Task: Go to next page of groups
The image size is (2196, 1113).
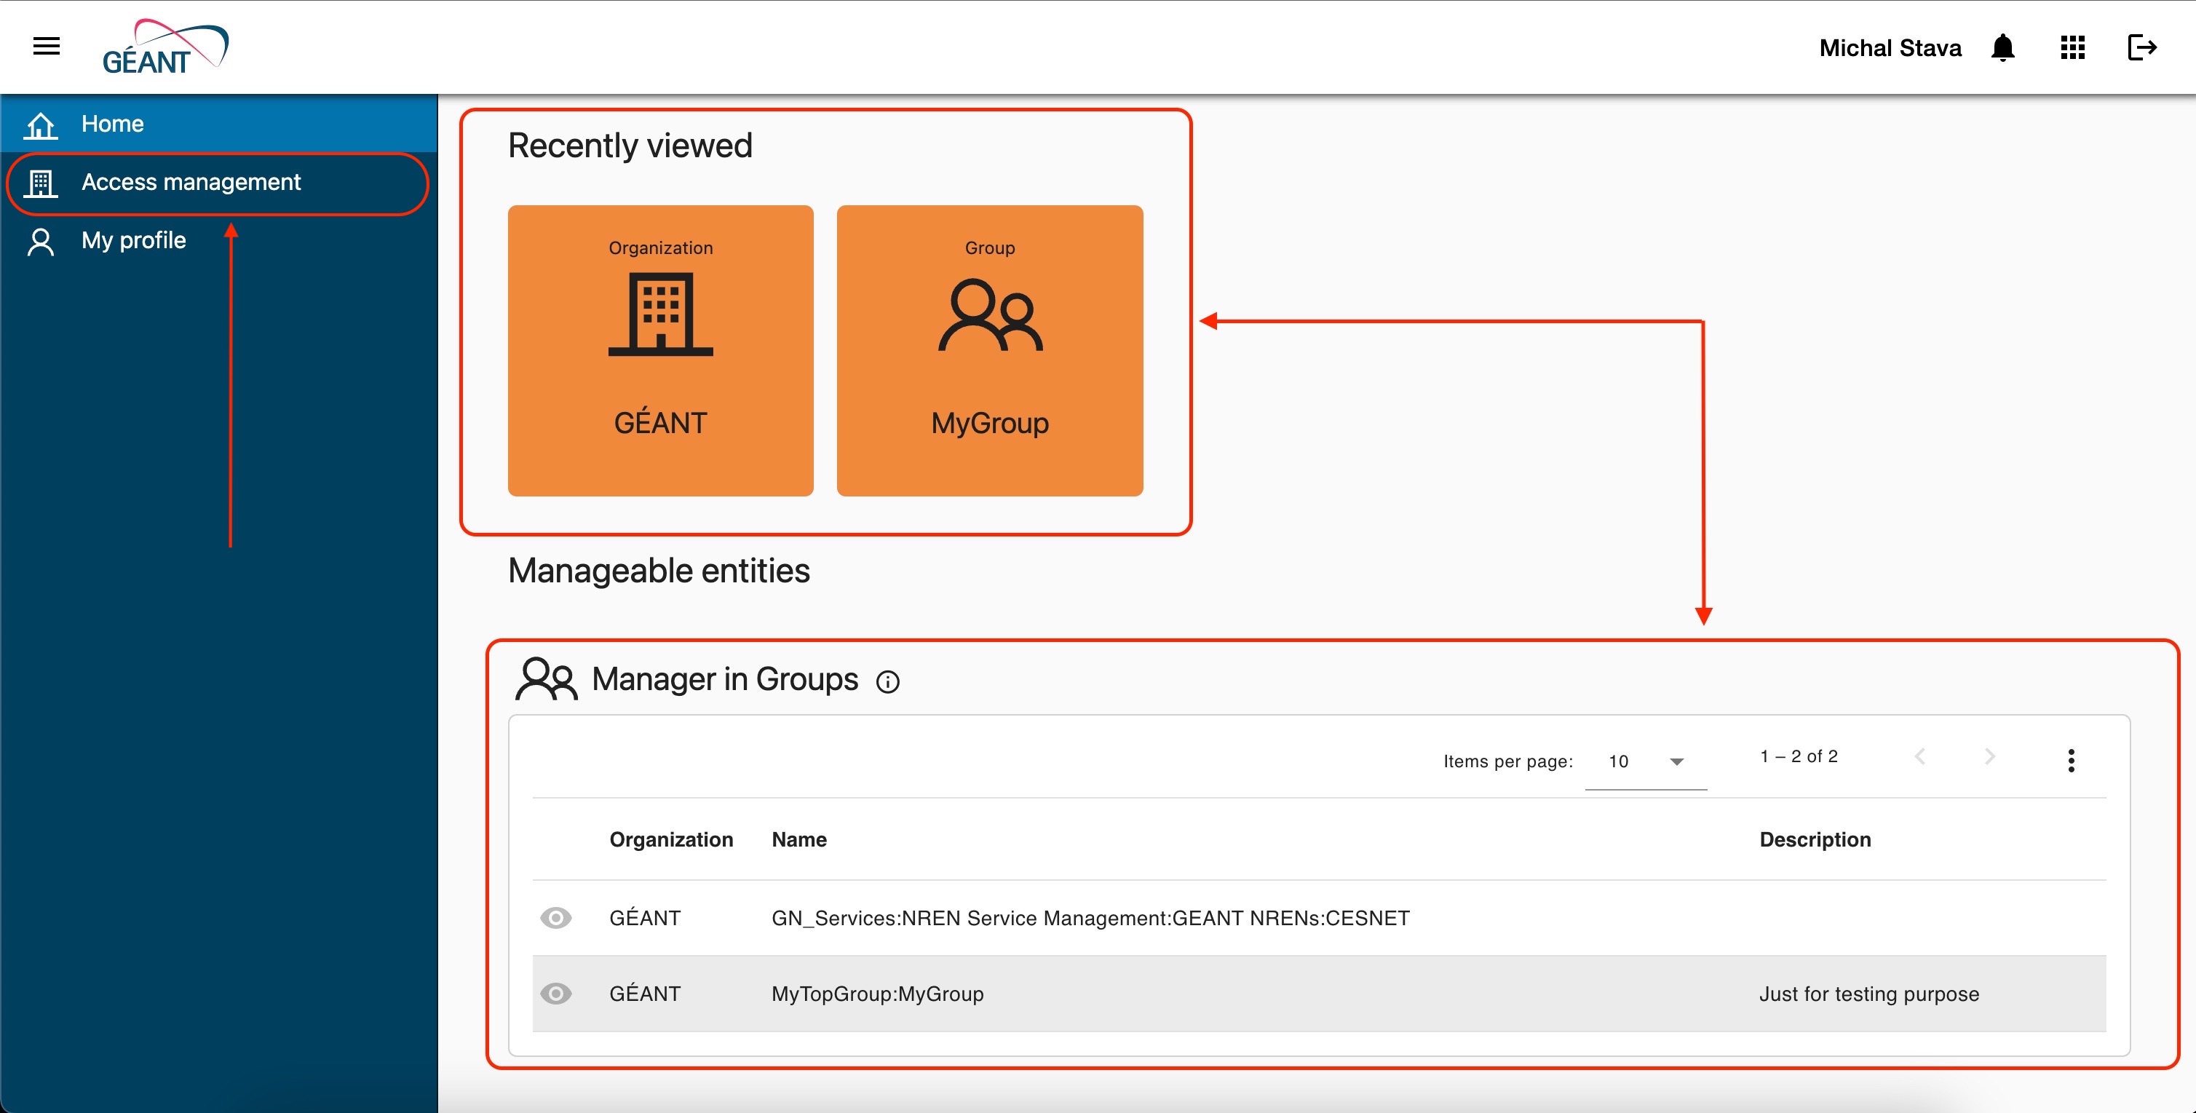Action: 1990,757
